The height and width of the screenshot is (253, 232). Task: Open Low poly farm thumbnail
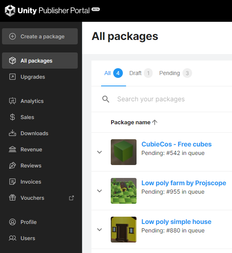124,191
